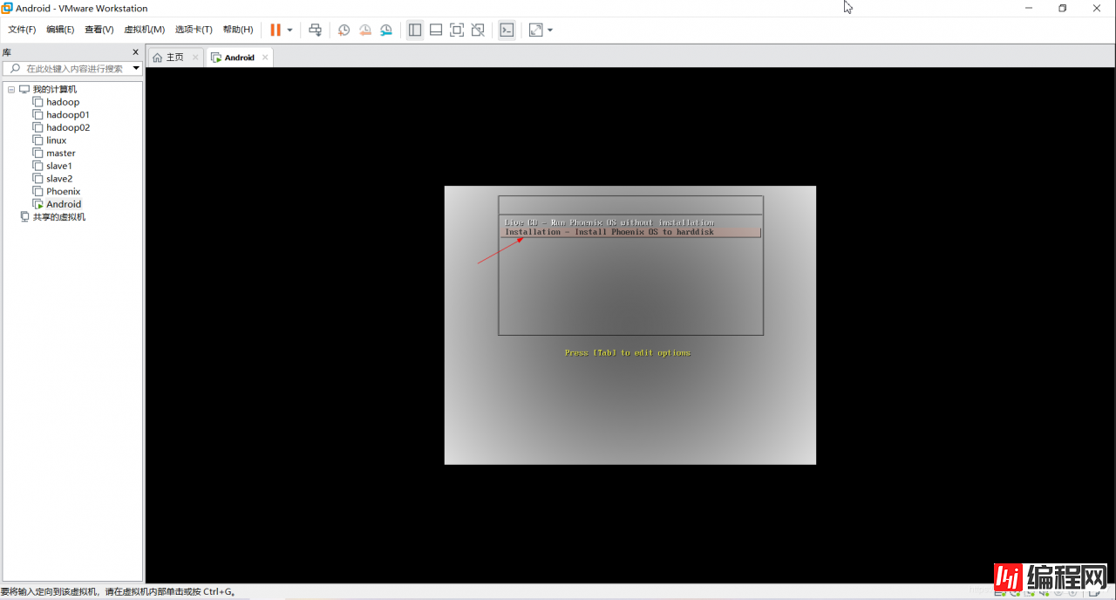Viewport: 1116px width, 600px height.
Task: Toggle the thumbnail bar view
Action: (436, 30)
